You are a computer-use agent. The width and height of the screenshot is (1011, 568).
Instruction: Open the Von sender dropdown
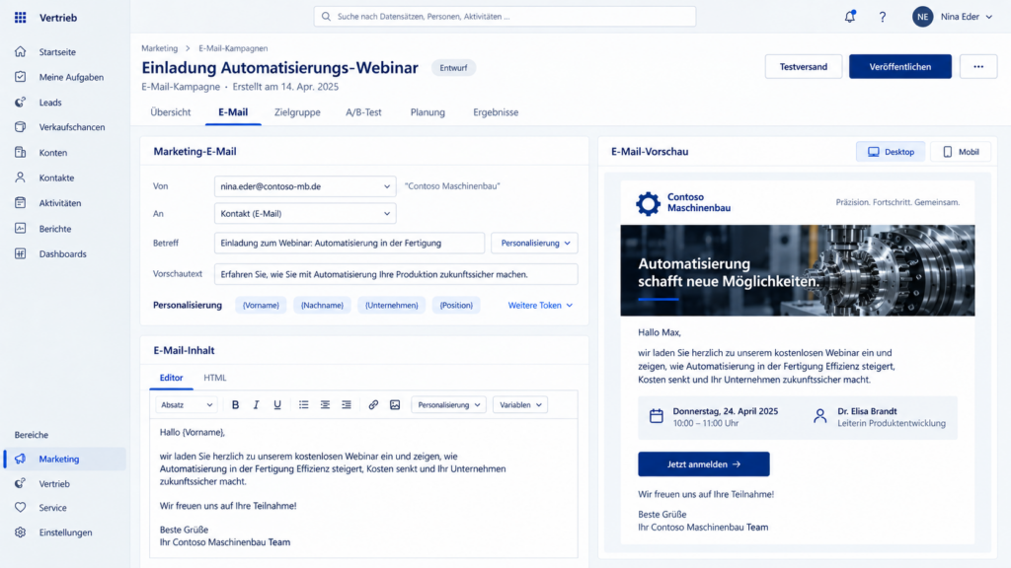click(x=305, y=186)
